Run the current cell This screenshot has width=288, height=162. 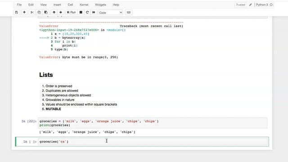[72, 12]
